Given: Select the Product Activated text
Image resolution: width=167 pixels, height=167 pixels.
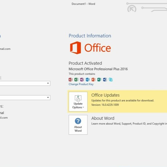Looking at the screenshot, I should 85,63.
